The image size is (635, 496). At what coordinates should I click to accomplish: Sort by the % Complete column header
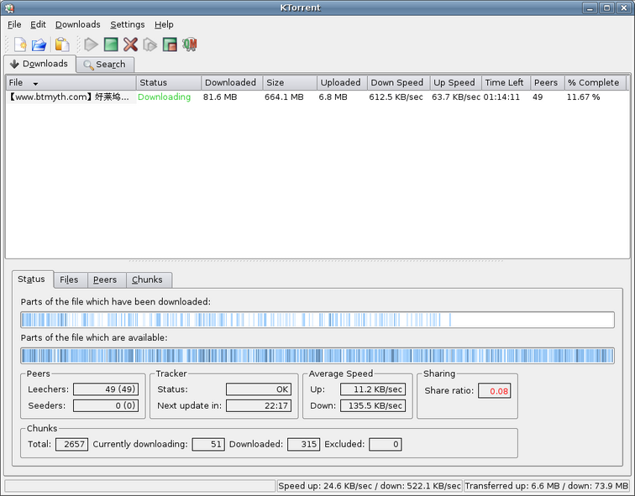click(x=595, y=82)
